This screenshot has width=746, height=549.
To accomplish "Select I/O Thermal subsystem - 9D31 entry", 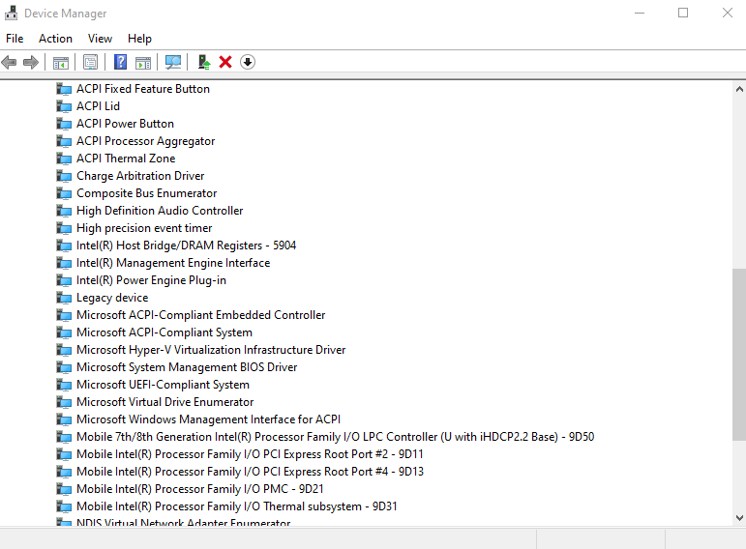I will click(236, 506).
